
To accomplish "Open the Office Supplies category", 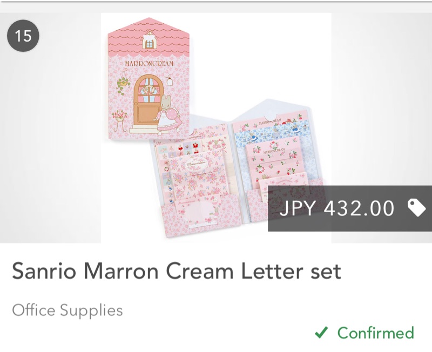I will pos(67,310).
